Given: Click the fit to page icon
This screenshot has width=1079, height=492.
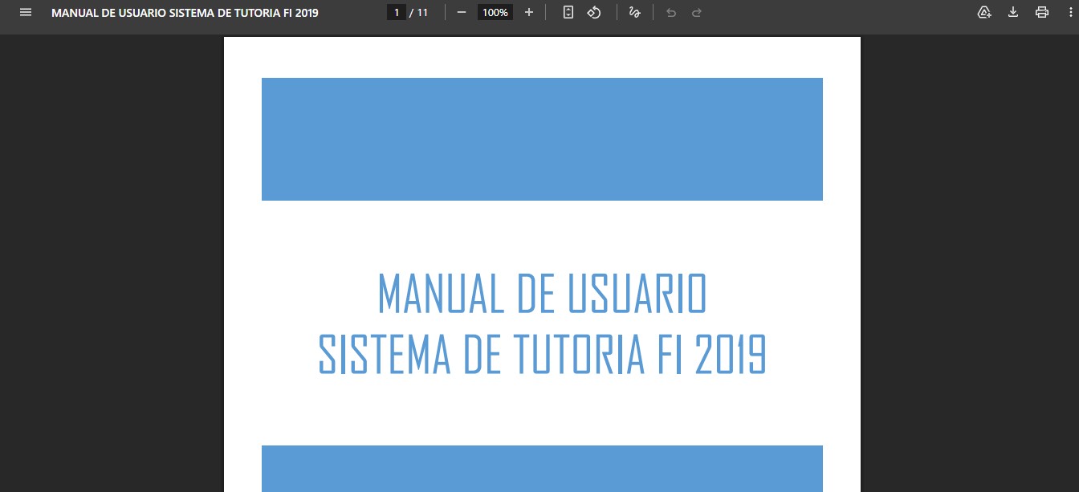Looking at the screenshot, I should pos(568,12).
